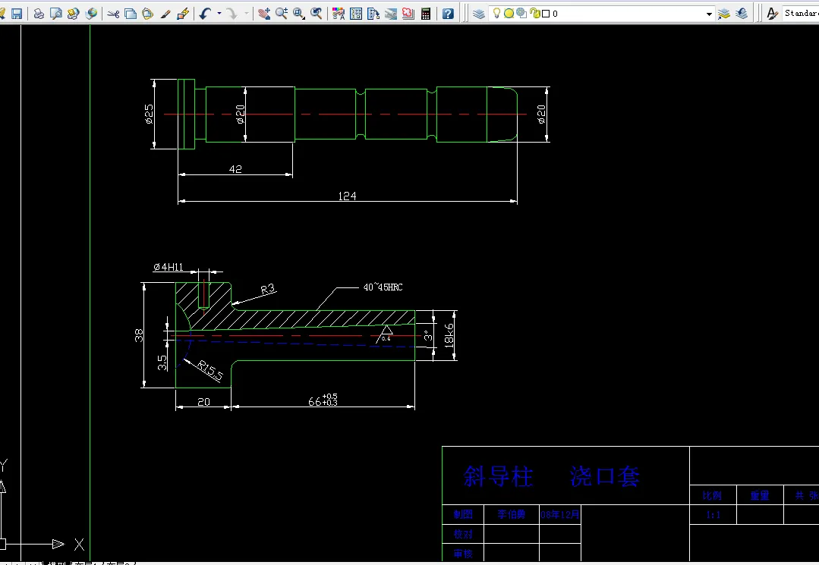Screen dimensions: 819x565
Task: Click the 08年12月 date cell
Action: coord(560,515)
